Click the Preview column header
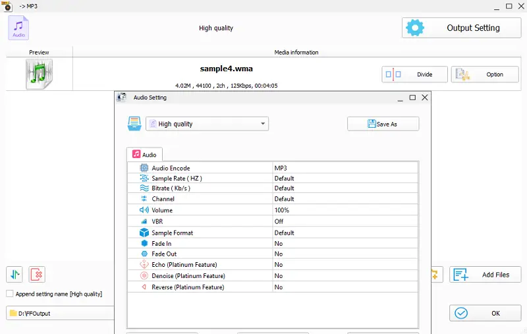 [x=39, y=52]
